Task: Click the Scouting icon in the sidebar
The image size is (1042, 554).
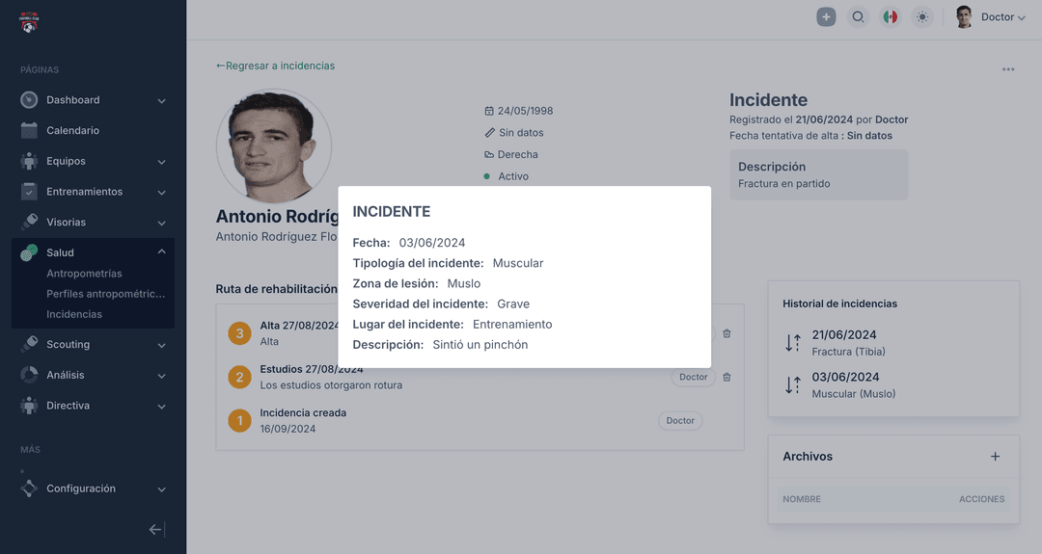Action: click(x=29, y=344)
